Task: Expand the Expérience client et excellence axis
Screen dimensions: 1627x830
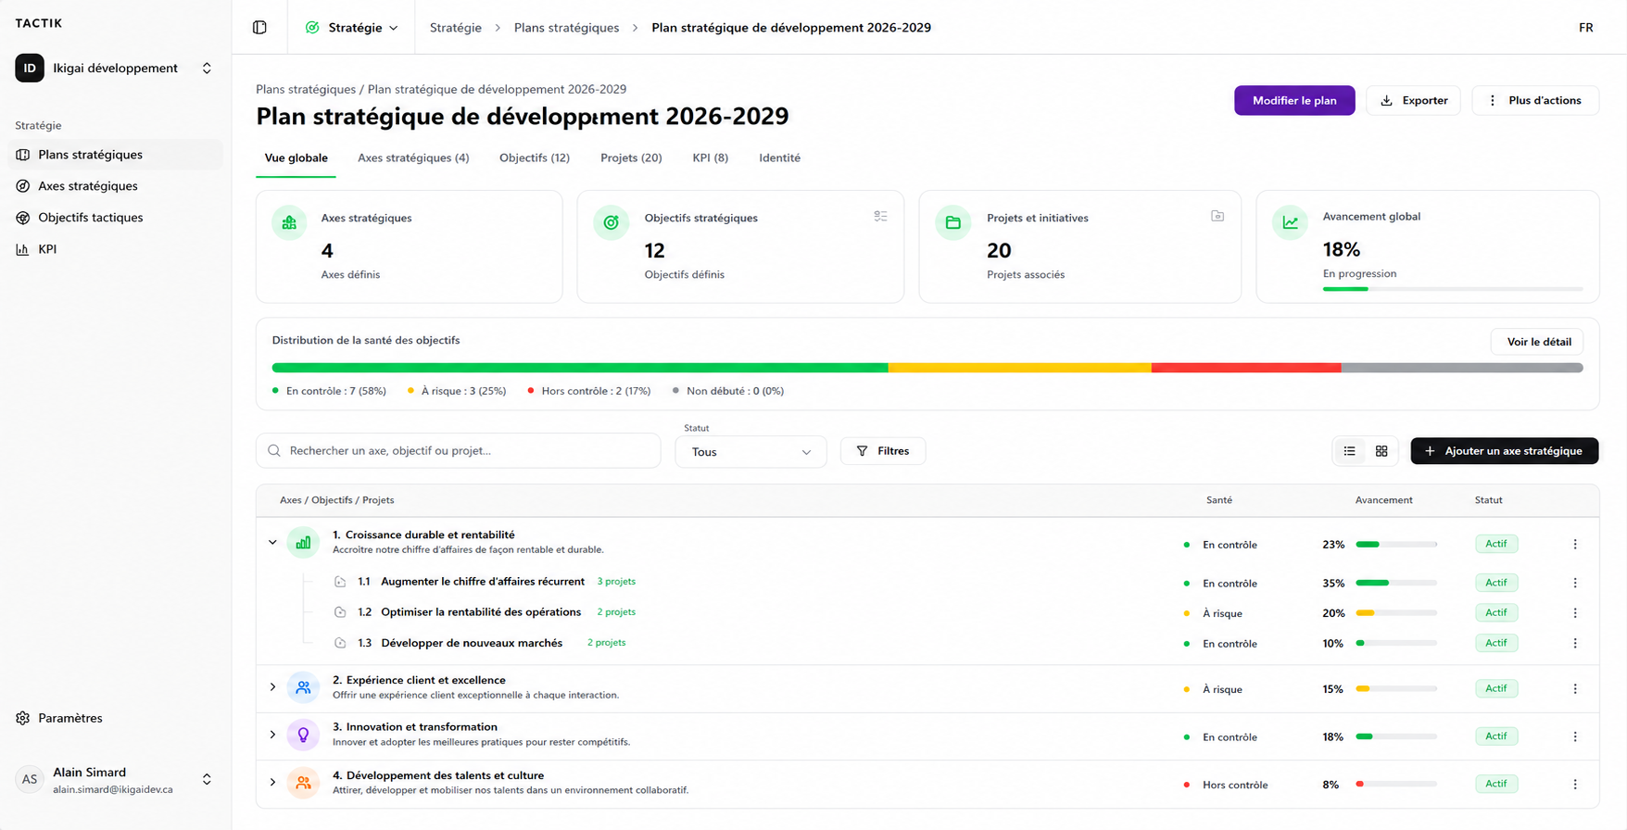Action: [272, 687]
